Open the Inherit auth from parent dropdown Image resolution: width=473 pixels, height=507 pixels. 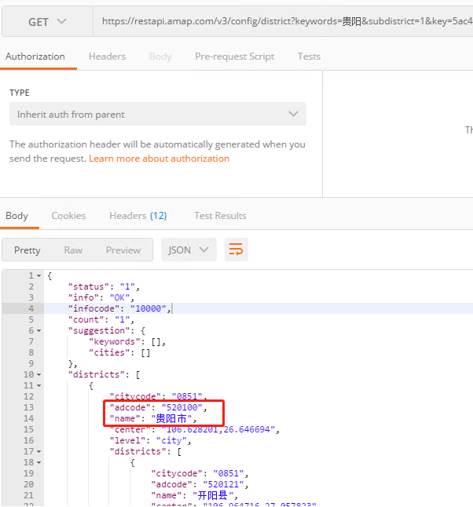158,114
